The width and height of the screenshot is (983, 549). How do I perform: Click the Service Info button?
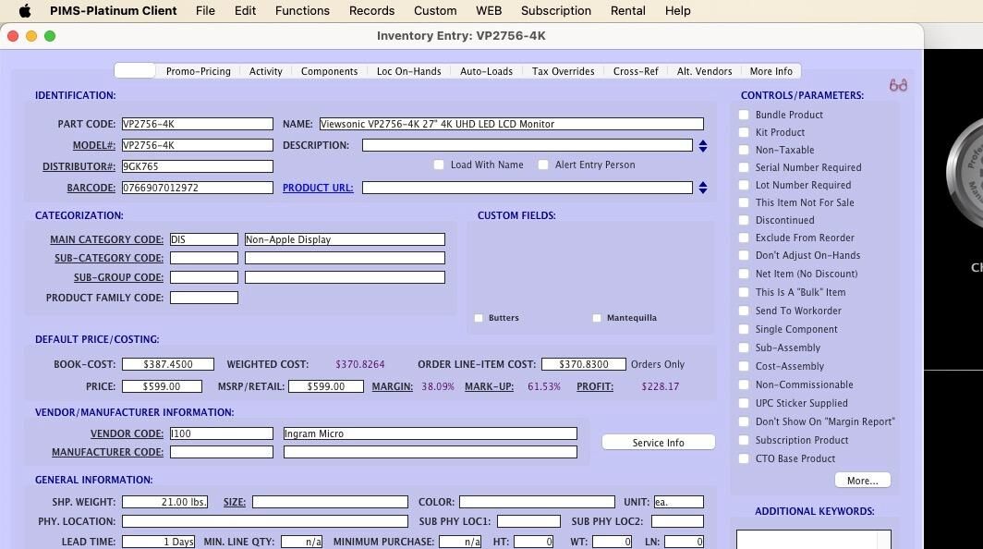658,443
